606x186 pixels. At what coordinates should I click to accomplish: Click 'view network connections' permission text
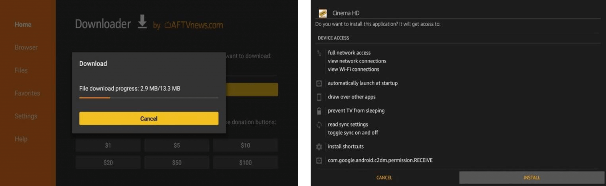click(357, 61)
